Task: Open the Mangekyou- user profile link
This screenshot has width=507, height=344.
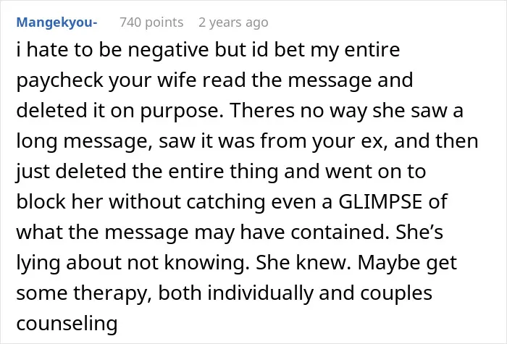Action: 56,22
